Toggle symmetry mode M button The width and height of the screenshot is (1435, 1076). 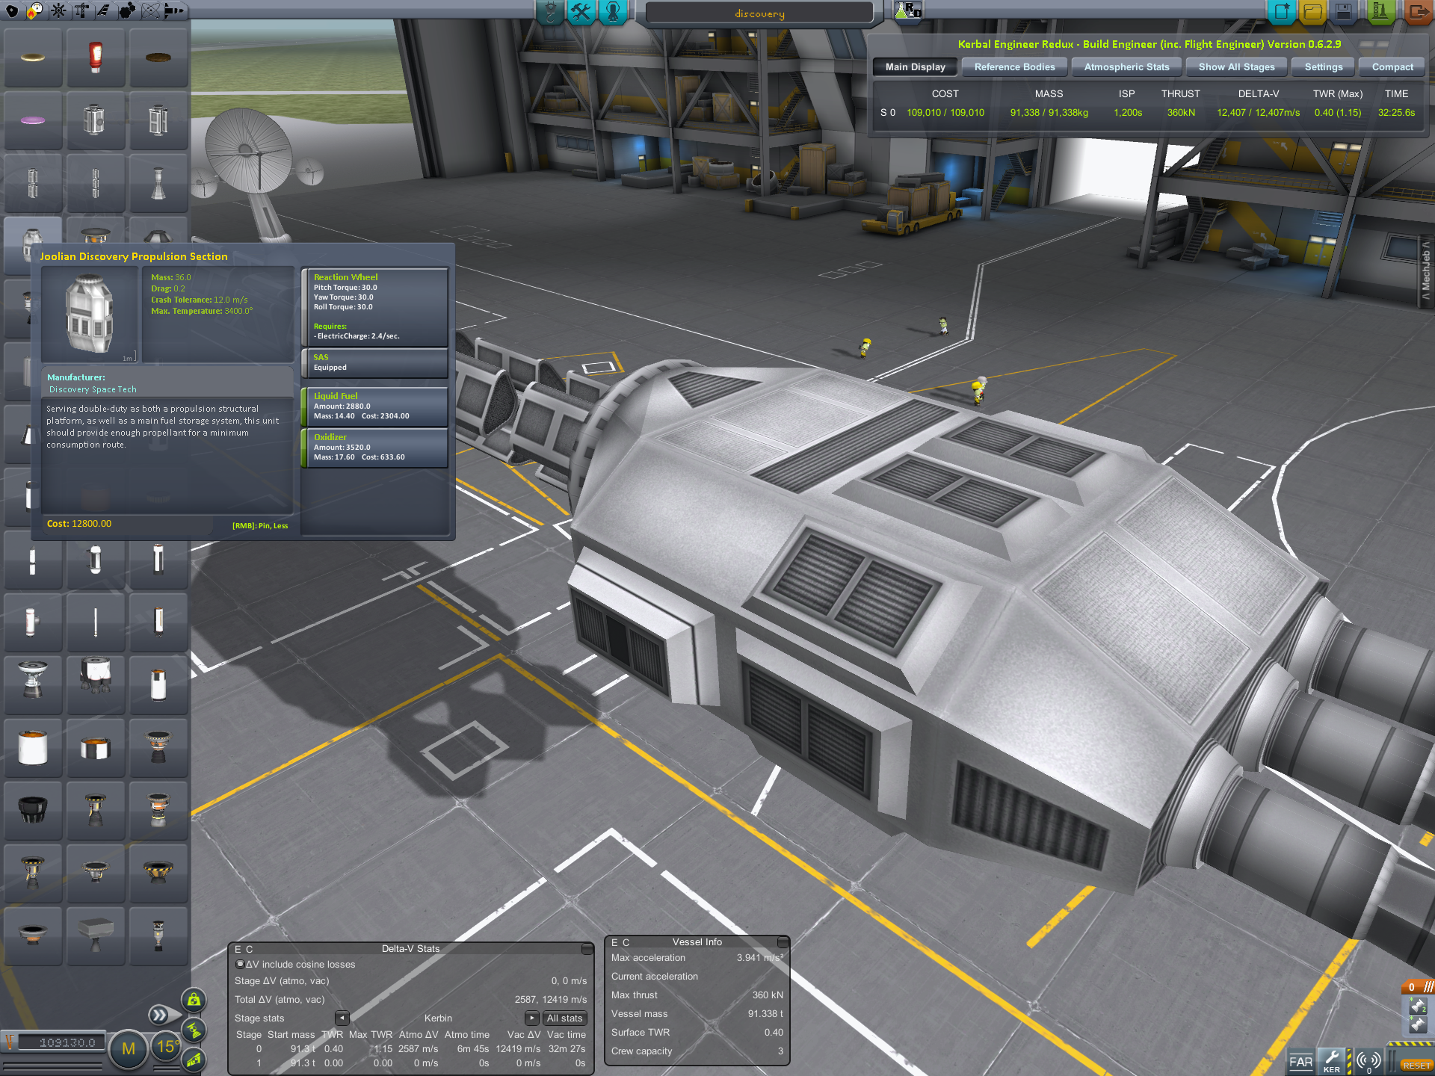(129, 1048)
